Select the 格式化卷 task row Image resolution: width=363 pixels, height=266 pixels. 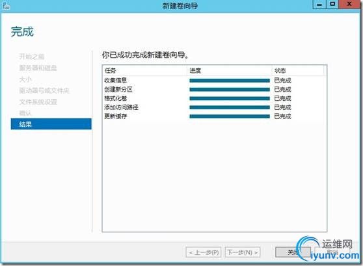click(215, 98)
